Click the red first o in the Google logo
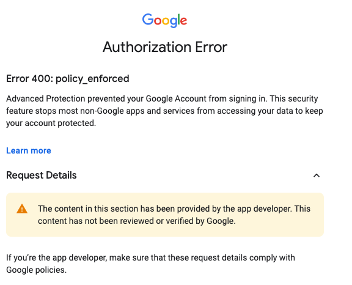The width and height of the screenshot is (352, 285). coord(158,21)
